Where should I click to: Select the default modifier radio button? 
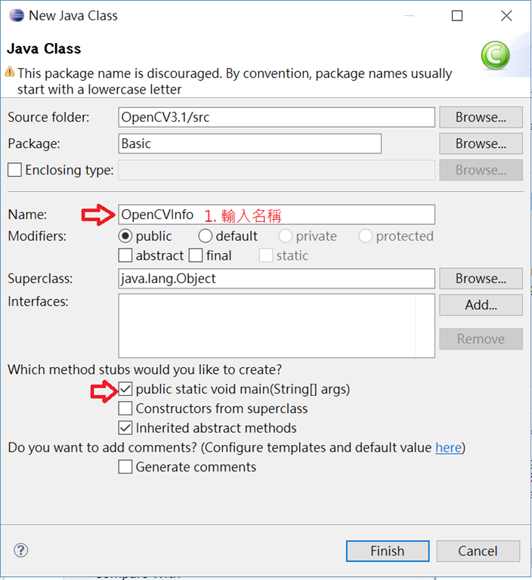click(205, 236)
